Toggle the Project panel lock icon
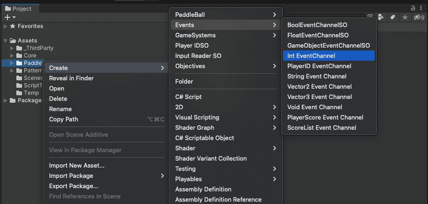The height and width of the screenshot is (204, 428). [413, 8]
